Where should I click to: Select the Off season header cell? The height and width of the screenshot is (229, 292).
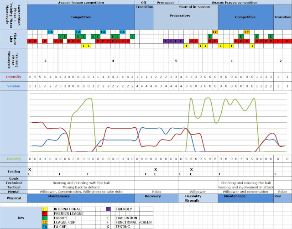[x=144, y=2]
